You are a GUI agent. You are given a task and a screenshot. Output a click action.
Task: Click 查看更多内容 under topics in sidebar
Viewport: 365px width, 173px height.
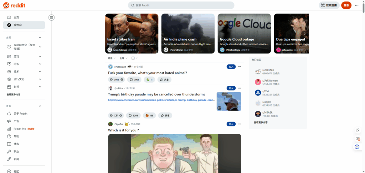point(14,95)
